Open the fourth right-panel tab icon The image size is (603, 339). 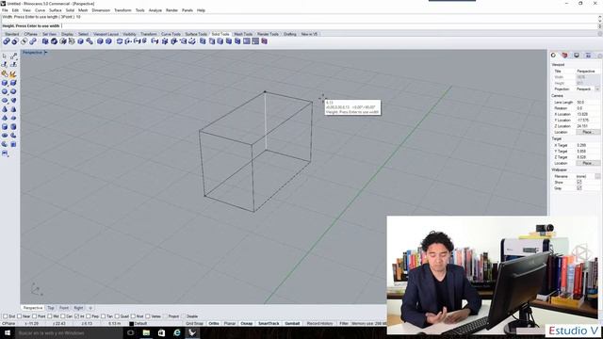[588, 56]
